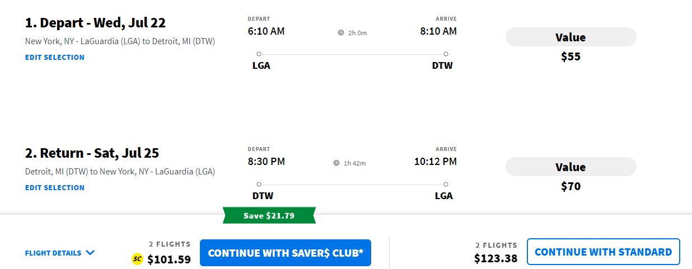This screenshot has height=269, width=692.
Task: Click the $70 return fare price
Action: click(571, 186)
